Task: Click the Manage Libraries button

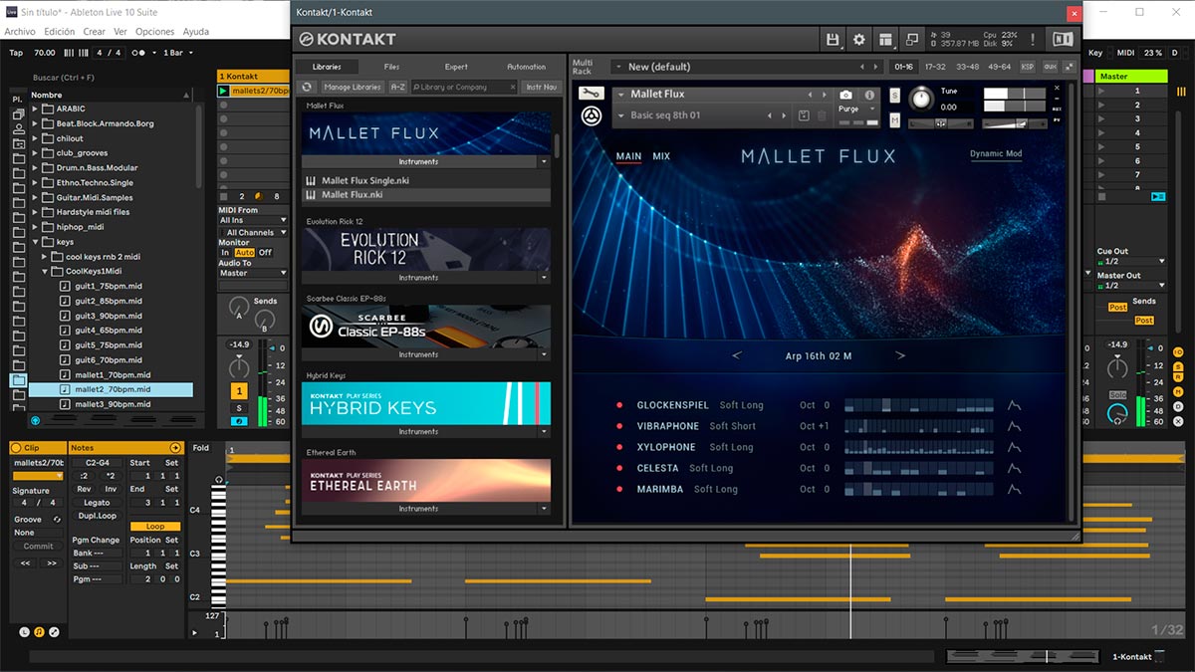Action: pos(353,87)
